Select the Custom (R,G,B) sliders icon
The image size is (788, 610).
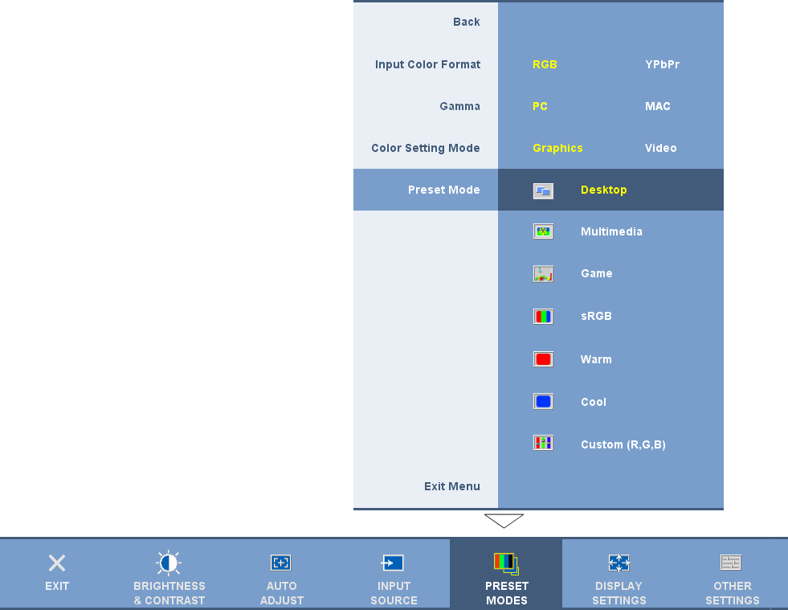tap(543, 443)
